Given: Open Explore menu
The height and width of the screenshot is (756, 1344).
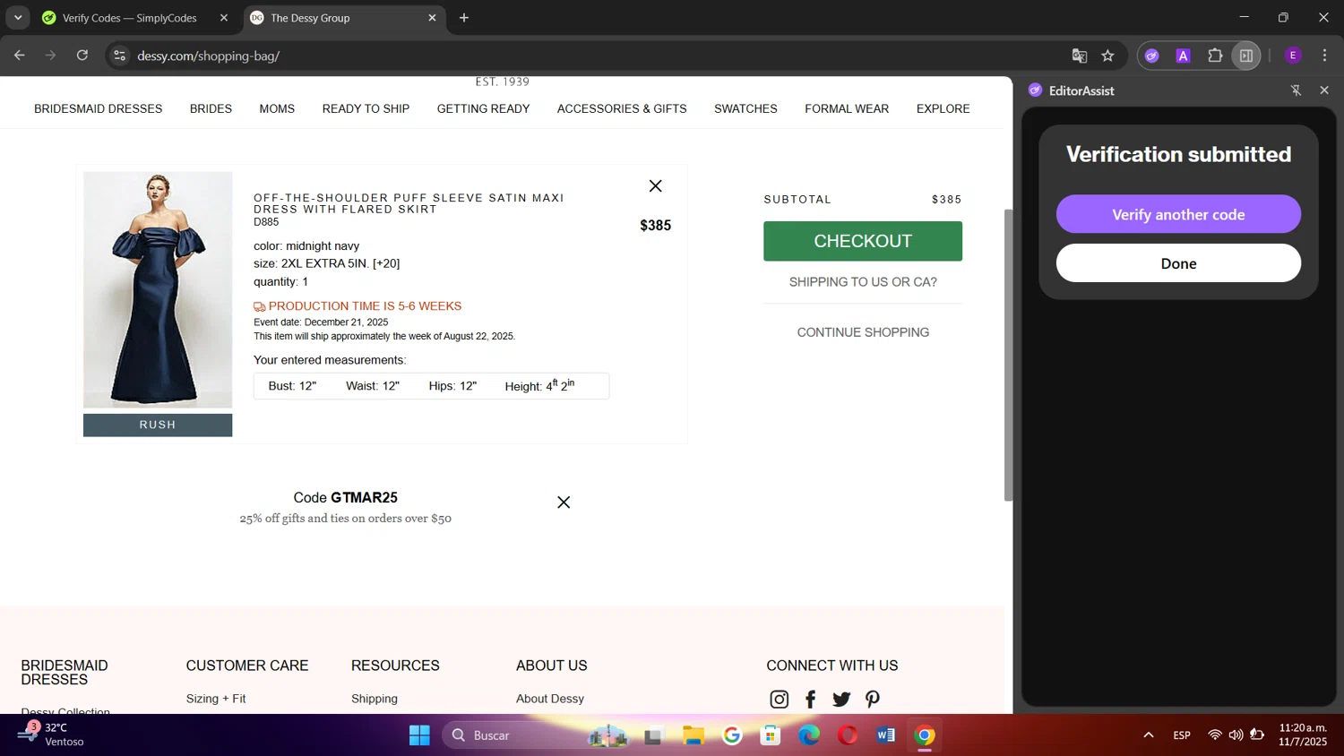Looking at the screenshot, I should pyautogui.click(x=943, y=108).
